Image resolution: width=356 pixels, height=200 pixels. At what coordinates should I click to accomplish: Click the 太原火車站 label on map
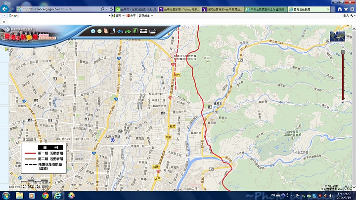[x=113, y=137]
